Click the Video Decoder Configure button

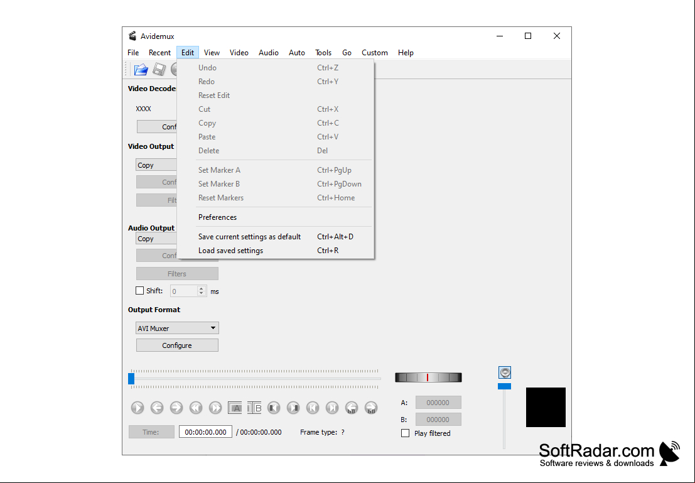point(157,127)
